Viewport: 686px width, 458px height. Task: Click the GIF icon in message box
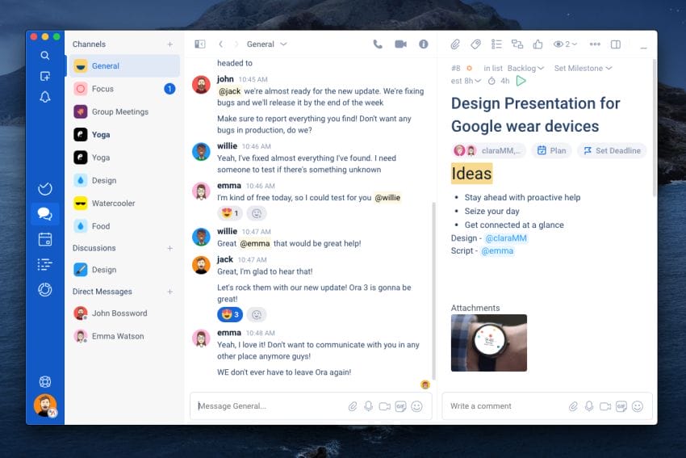(400, 406)
